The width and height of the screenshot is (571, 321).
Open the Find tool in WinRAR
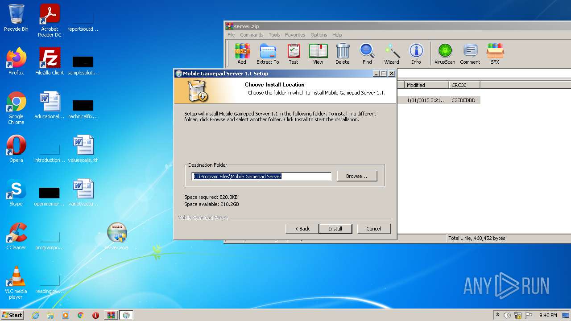click(367, 54)
